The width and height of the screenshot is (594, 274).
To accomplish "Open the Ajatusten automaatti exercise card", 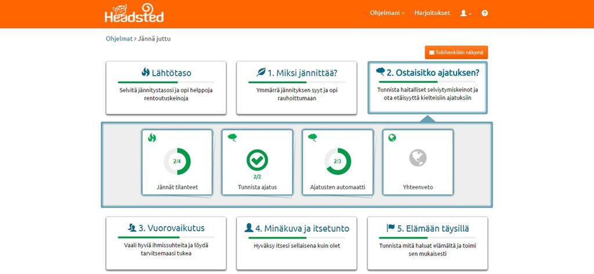I will point(338,162).
